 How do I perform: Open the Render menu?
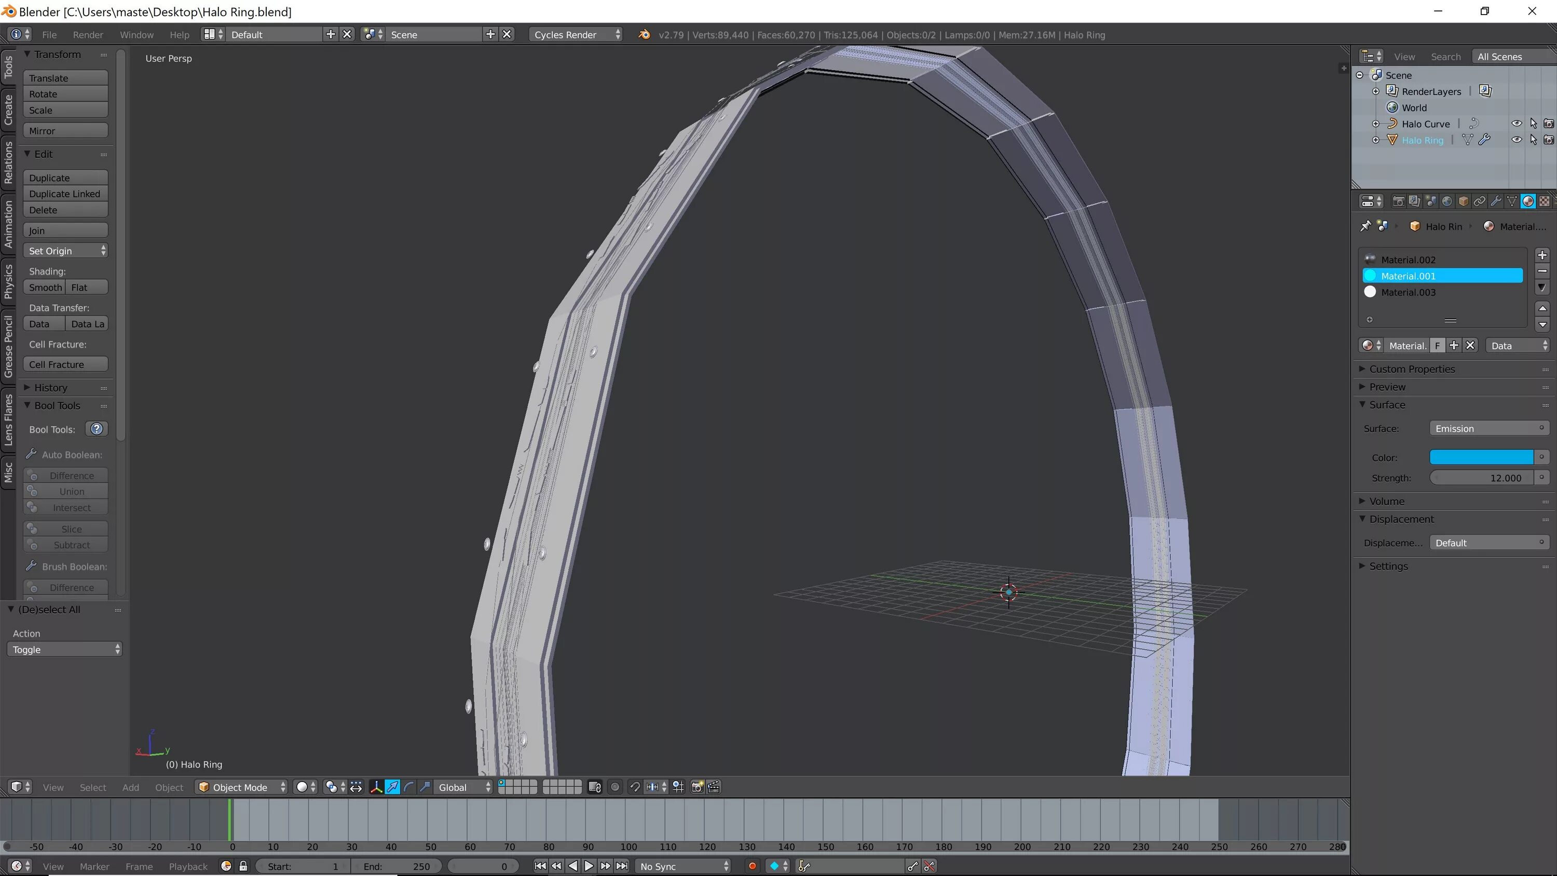click(88, 34)
